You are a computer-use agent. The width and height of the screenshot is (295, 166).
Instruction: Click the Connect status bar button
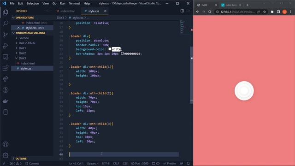coord(32,164)
